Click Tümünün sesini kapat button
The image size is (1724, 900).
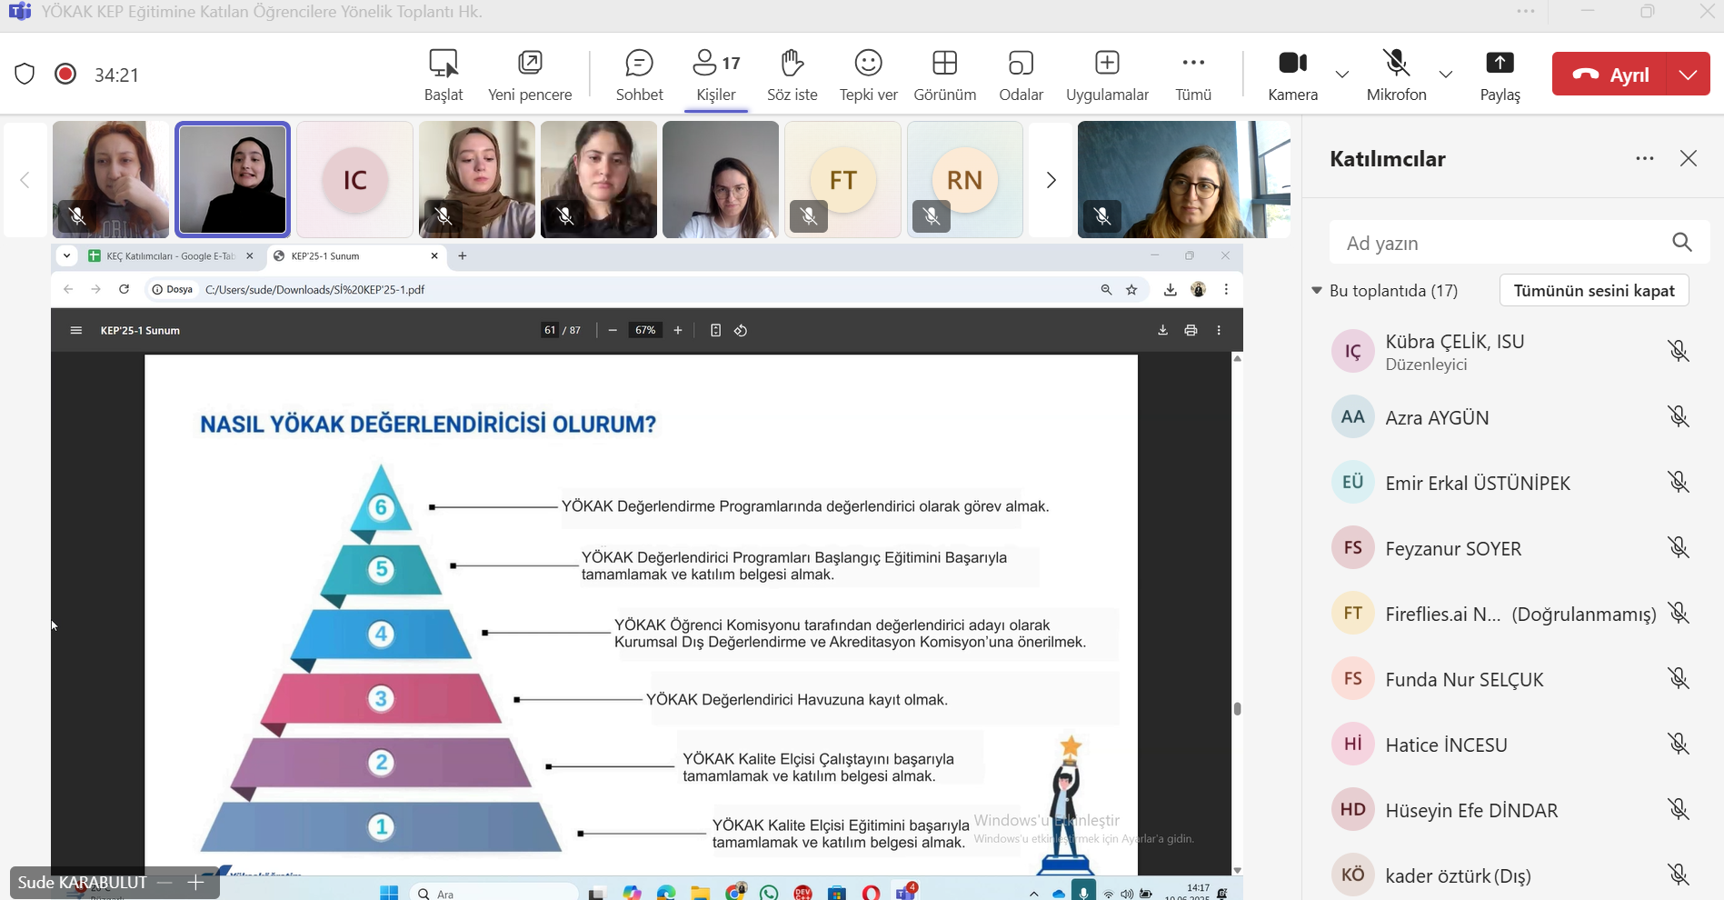pos(1593,291)
